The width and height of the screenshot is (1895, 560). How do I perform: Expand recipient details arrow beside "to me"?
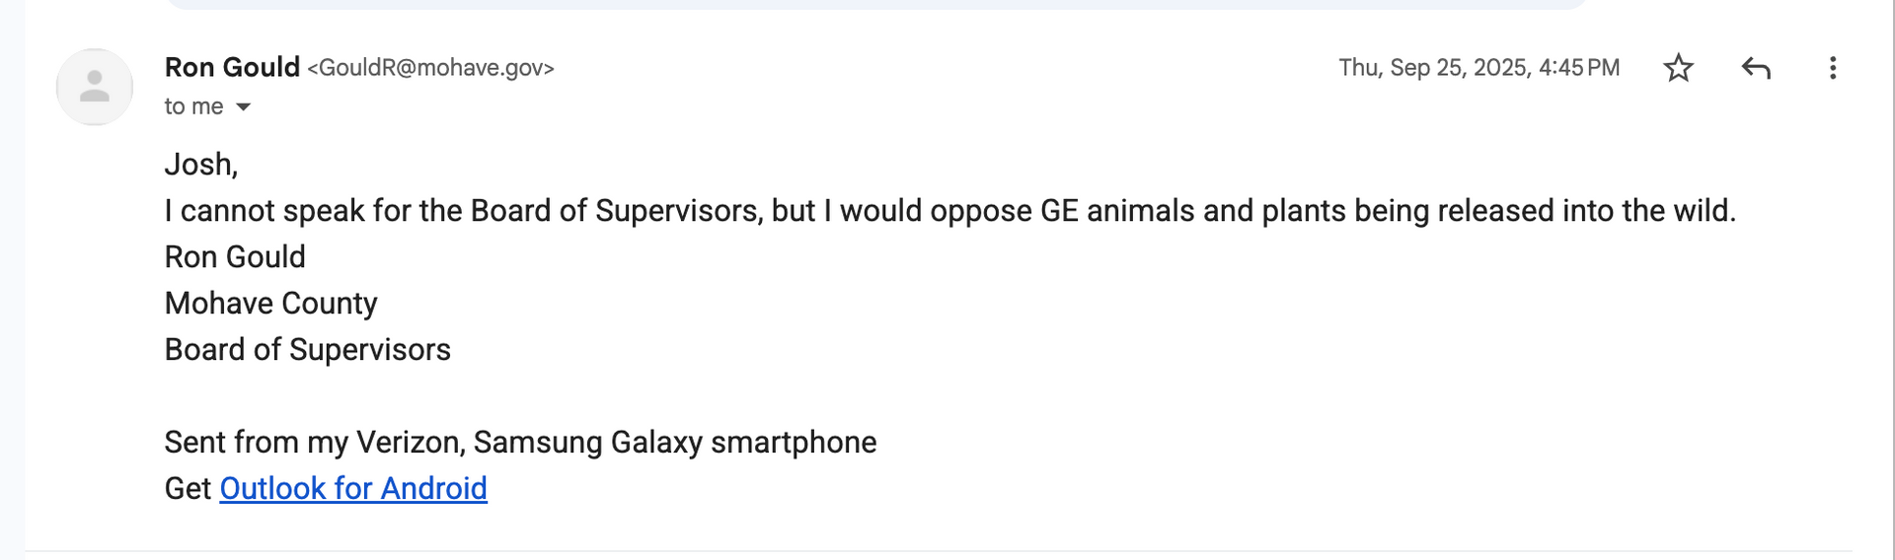[244, 106]
